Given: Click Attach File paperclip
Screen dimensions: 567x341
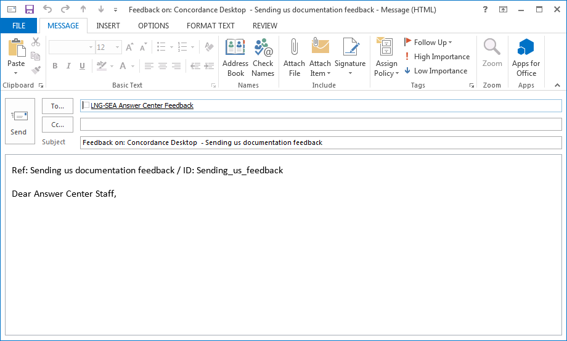Looking at the screenshot, I should pyautogui.click(x=295, y=57).
